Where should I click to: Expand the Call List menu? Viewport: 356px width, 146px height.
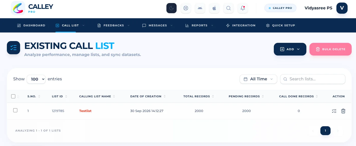tap(70, 25)
